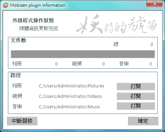The width and height of the screenshot is (165, 132).
Task: Select the C:/Users/Administrator/Pictures path text
Action: pyautogui.click(x=71, y=86)
